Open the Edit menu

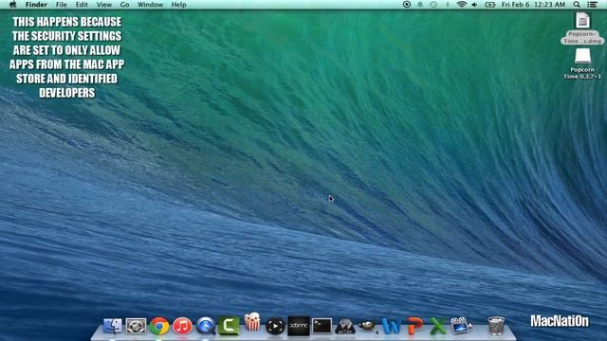[82, 5]
